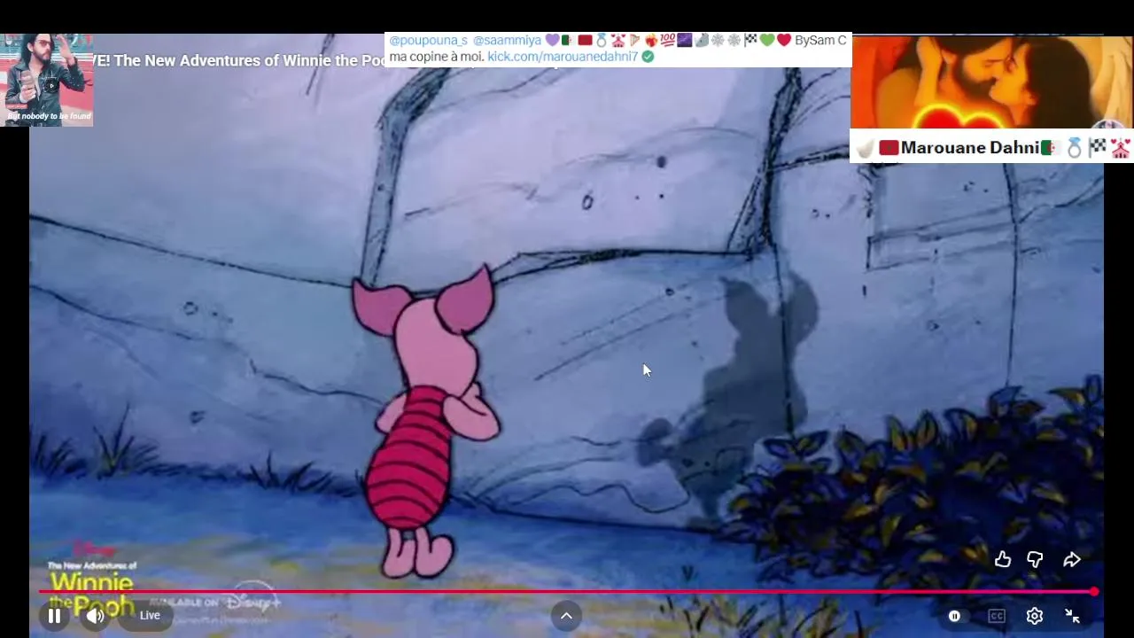The width and height of the screenshot is (1134, 638).
Task: Seek on the red progress bar
Action: pos(567,591)
